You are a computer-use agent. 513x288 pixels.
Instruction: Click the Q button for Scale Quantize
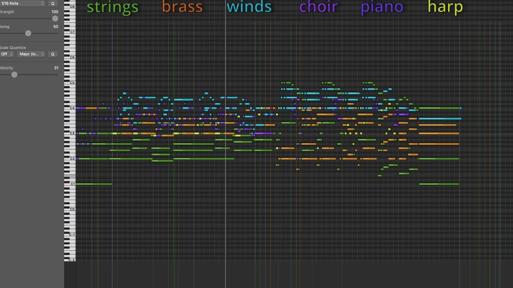pyautogui.click(x=53, y=54)
